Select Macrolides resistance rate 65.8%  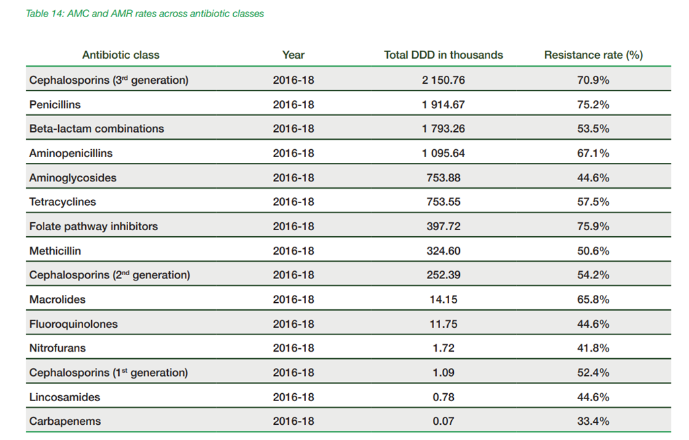point(593,299)
